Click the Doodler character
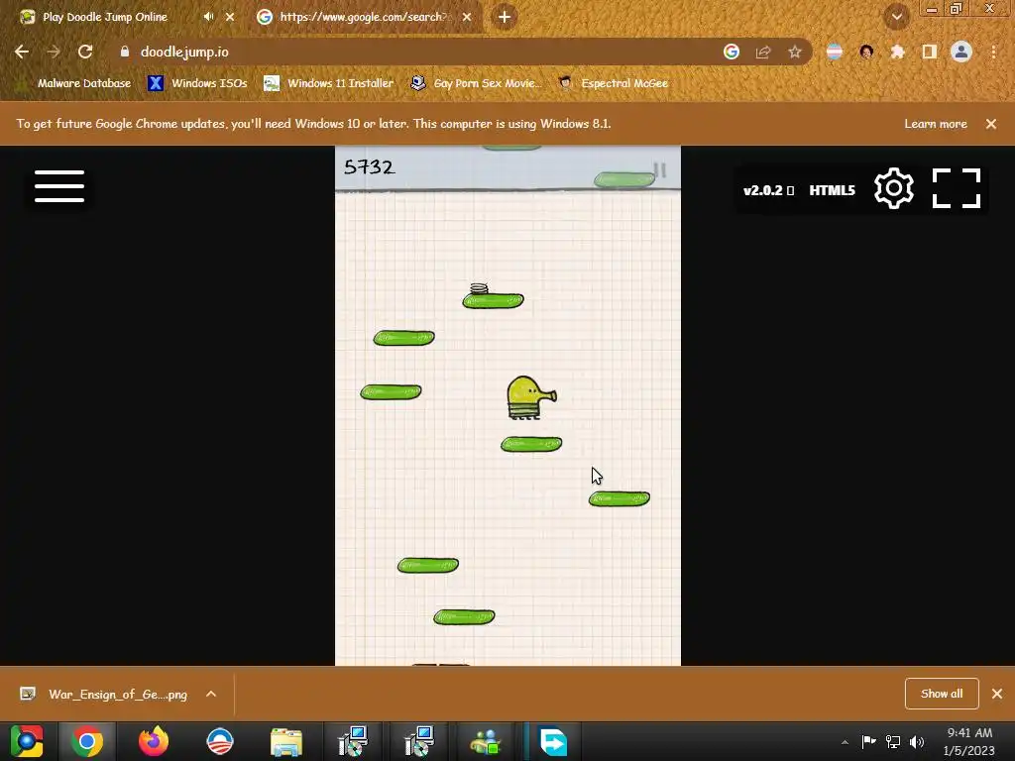Screen dimensions: 1015x761 click(531, 398)
